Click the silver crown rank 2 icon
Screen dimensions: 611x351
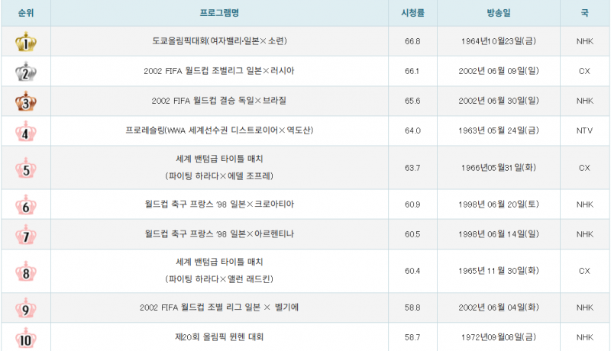(x=26, y=72)
